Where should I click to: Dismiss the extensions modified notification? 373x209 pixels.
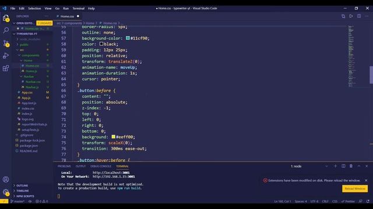click(x=366, y=181)
